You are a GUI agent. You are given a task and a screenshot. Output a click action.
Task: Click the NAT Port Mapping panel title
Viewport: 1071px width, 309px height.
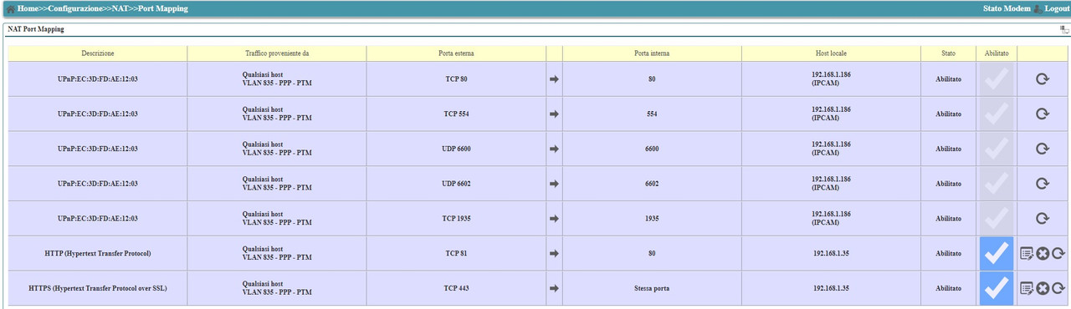pyautogui.click(x=36, y=29)
